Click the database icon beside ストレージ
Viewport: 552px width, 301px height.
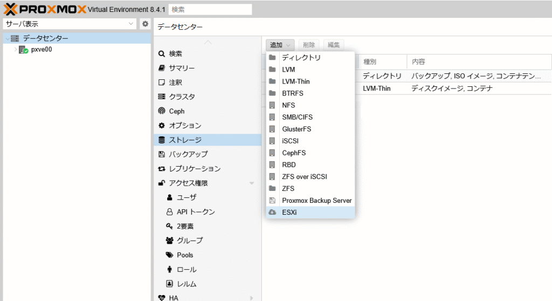coord(162,140)
